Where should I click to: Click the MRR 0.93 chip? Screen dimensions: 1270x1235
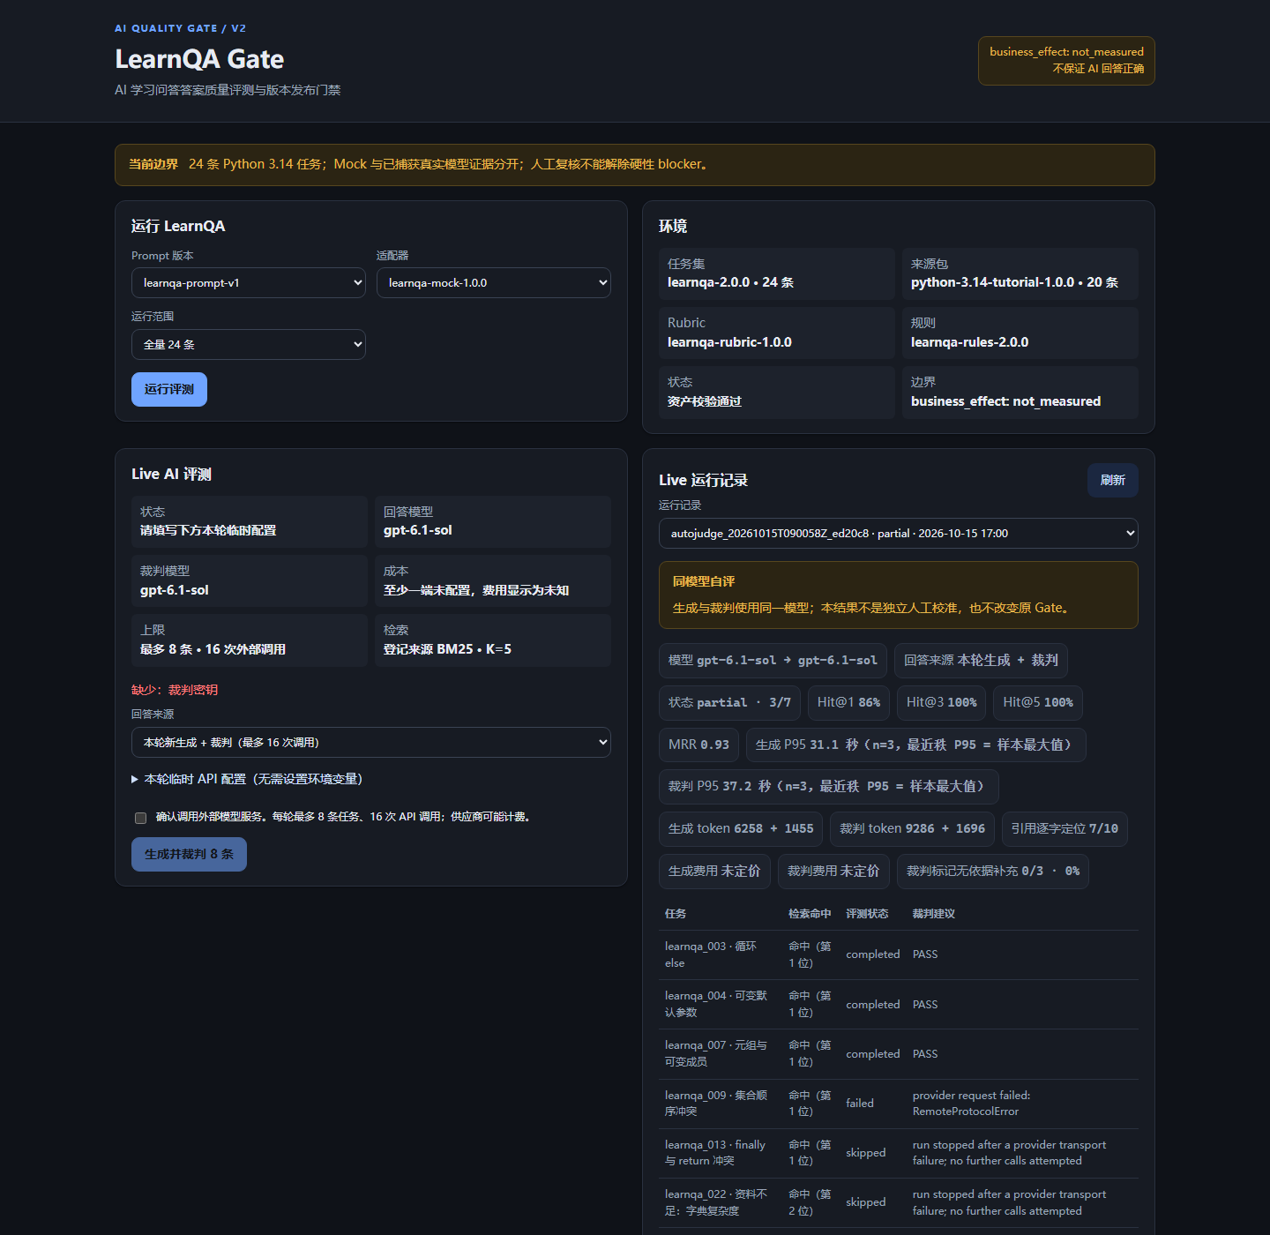(x=698, y=745)
